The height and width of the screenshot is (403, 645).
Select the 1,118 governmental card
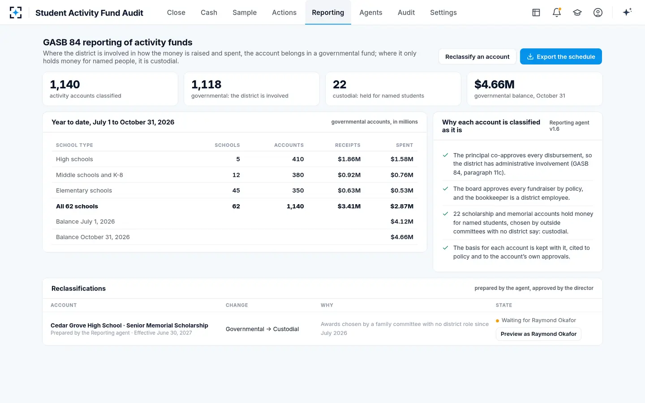tap(252, 89)
